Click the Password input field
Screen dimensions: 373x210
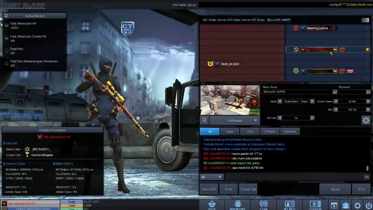[x=352, y=92]
